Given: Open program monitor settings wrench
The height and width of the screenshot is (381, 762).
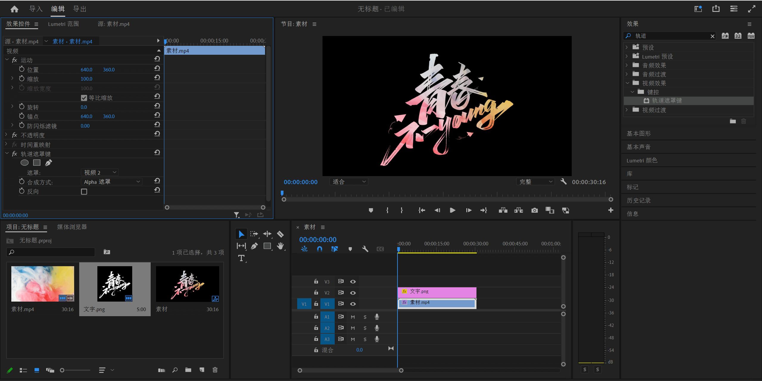Looking at the screenshot, I should pyautogui.click(x=563, y=181).
